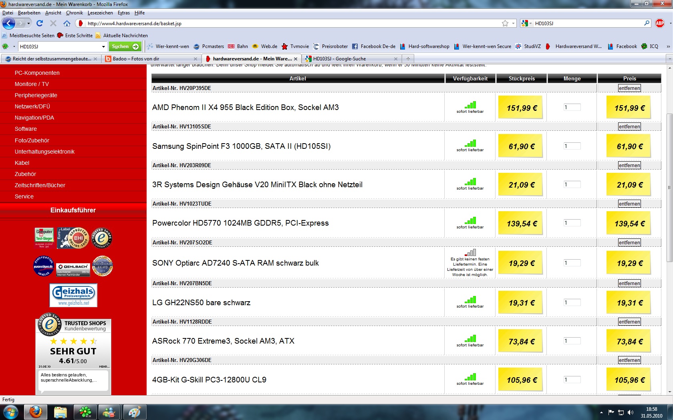Close the hardwareversand.de Mein Warenkorb tab

296,59
